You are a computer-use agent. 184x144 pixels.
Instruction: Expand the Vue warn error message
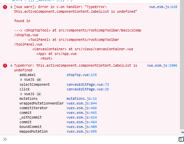pos(11,7)
